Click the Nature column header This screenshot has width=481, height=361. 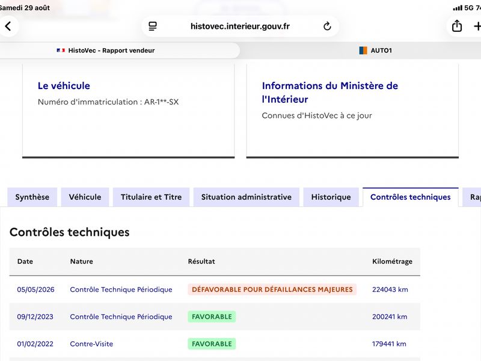(x=82, y=262)
